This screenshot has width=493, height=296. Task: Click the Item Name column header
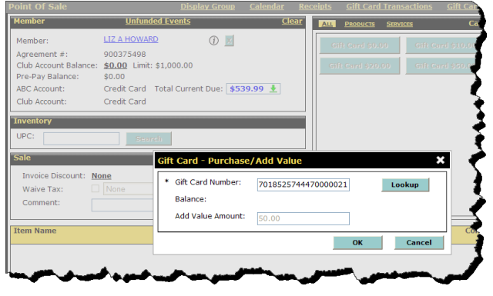click(35, 231)
